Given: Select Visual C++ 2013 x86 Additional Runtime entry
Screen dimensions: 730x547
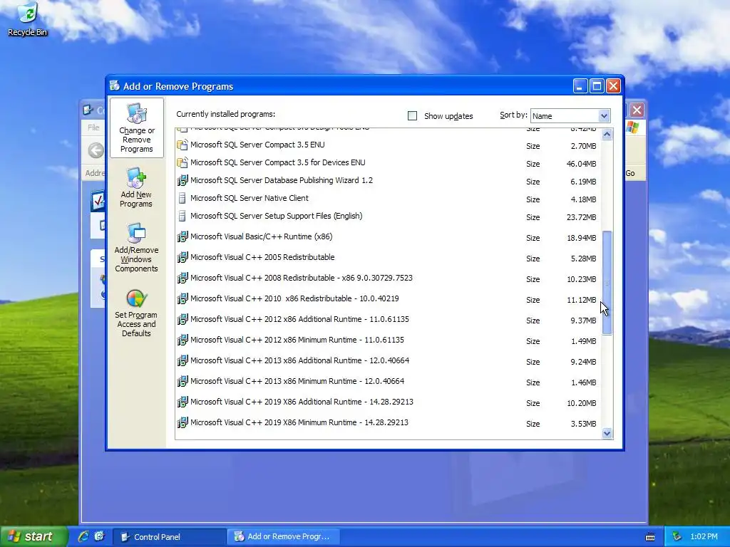Looking at the screenshot, I should (389, 361).
